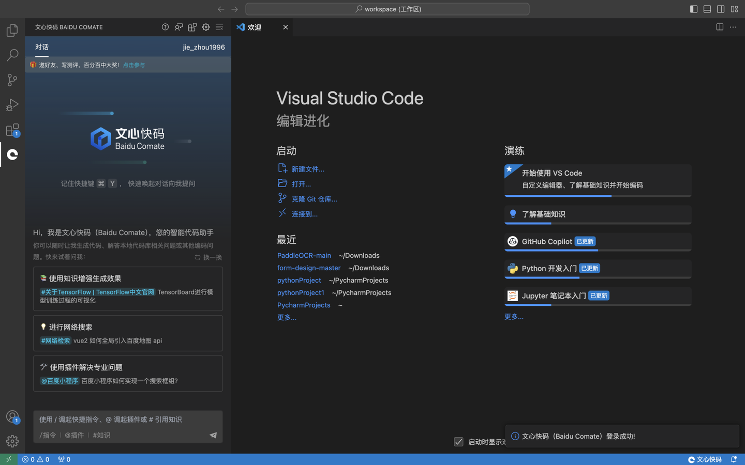Send the message with paper plane icon
This screenshot has width=745, height=465.
[213, 435]
